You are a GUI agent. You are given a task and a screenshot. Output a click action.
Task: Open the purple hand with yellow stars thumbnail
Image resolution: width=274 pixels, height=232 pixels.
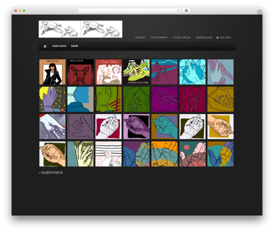53,99
